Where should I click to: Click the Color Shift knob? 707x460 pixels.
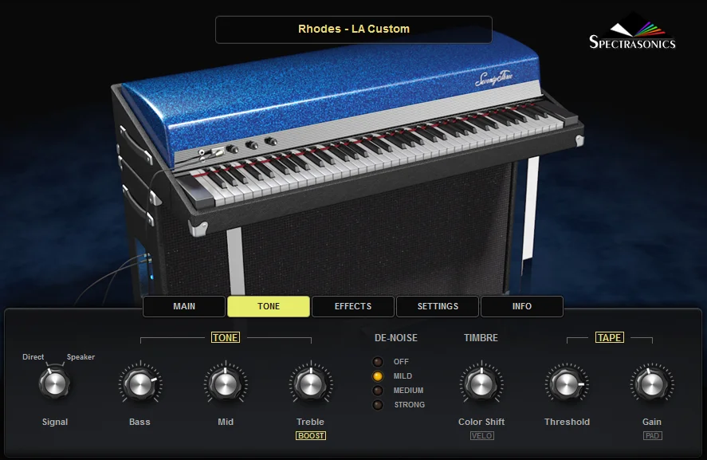pos(481,384)
